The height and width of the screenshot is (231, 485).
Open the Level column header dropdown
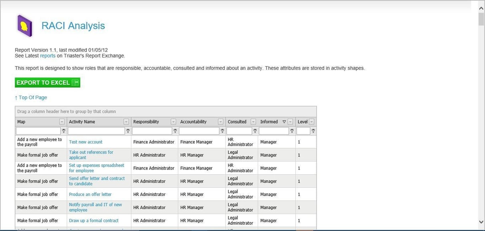(311, 121)
